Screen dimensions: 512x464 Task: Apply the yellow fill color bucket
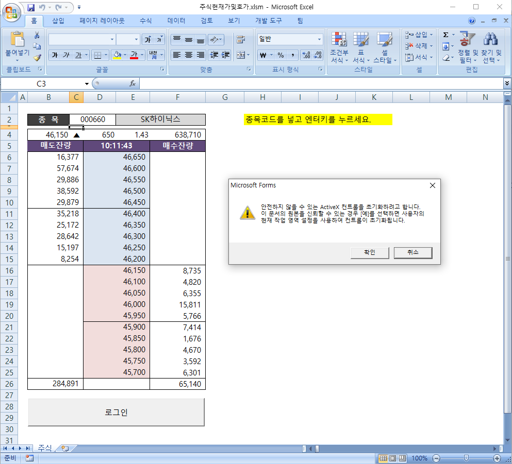pyautogui.click(x=117, y=55)
